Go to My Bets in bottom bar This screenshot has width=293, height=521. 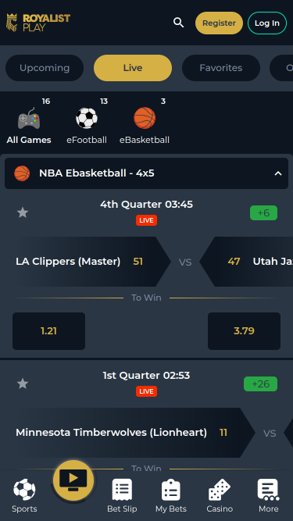click(171, 495)
